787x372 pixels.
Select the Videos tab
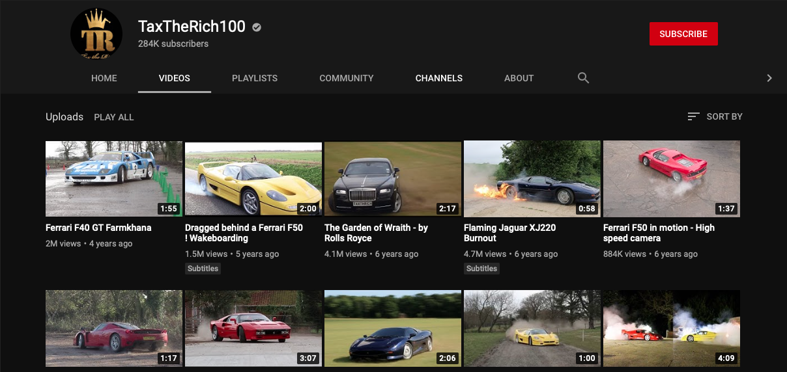coord(175,78)
